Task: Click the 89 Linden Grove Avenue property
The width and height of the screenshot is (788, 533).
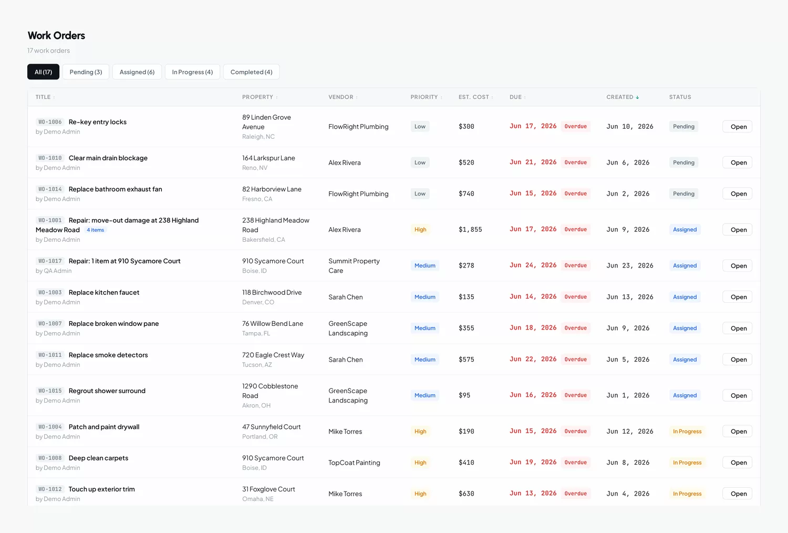Action: pyautogui.click(x=266, y=122)
